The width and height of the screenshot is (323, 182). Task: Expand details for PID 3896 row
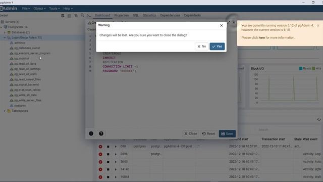coord(116,154)
